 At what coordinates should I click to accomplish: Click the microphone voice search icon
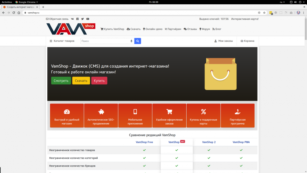131,41
